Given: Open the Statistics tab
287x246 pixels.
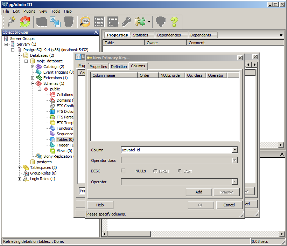Looking at the screenshot, I should coord(141,35).
